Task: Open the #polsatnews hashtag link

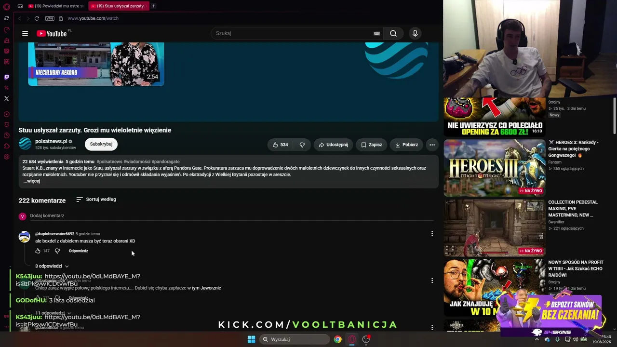Action: (109, 162)
